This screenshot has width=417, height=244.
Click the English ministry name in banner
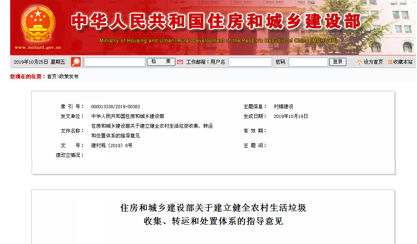coord(218,41)
